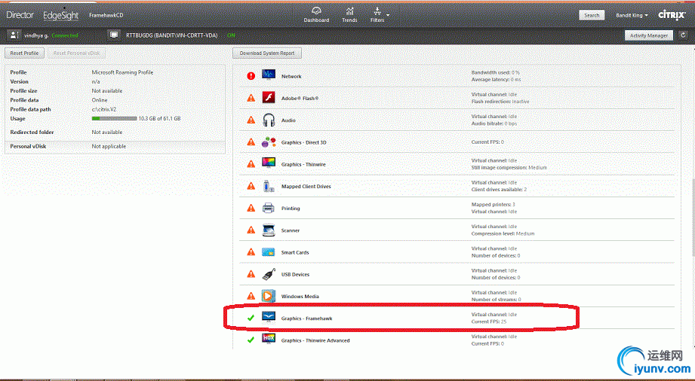Click the Redirected folder label

click(x=32, y=132)
